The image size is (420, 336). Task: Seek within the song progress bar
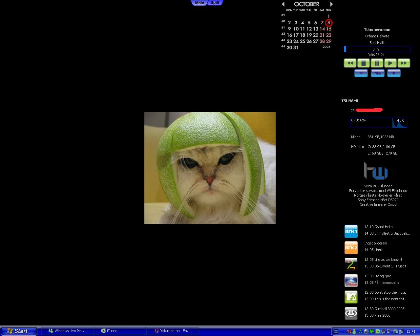377,49
